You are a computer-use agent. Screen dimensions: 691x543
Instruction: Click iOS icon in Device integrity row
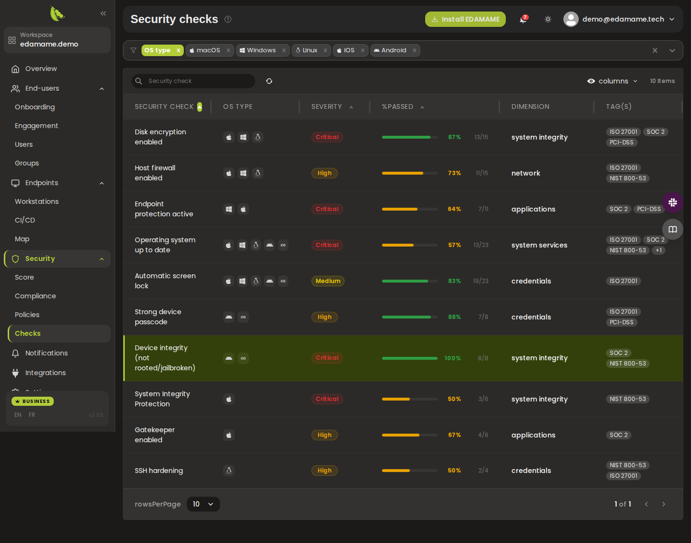243,358
